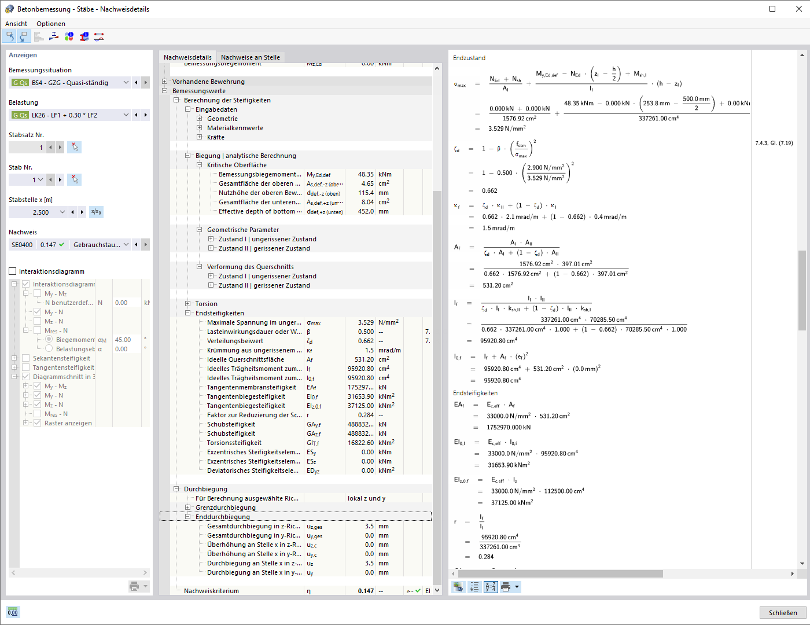Image resolution: width=810 pixels, height=625 pixels.
Task: Expand the Torsion node
Action: [187, 304]
